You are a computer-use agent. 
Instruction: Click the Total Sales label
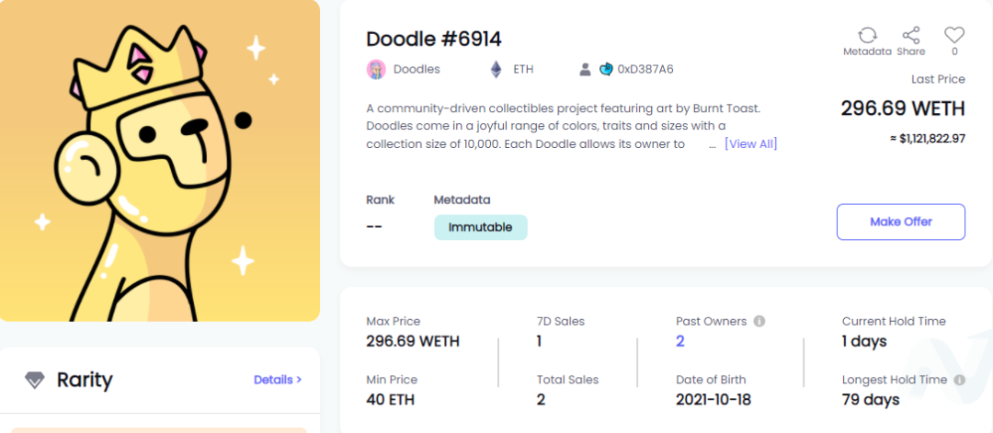pyautogui.click(x=567, y=380)
